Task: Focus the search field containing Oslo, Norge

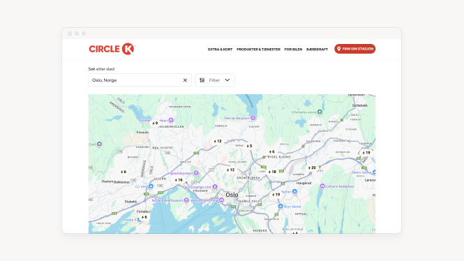Action: [x=140, y=80]
